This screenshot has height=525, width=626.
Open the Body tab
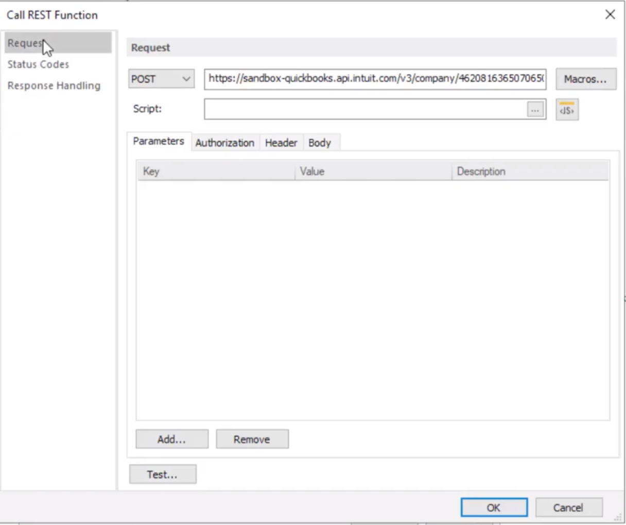click(320, 143)
